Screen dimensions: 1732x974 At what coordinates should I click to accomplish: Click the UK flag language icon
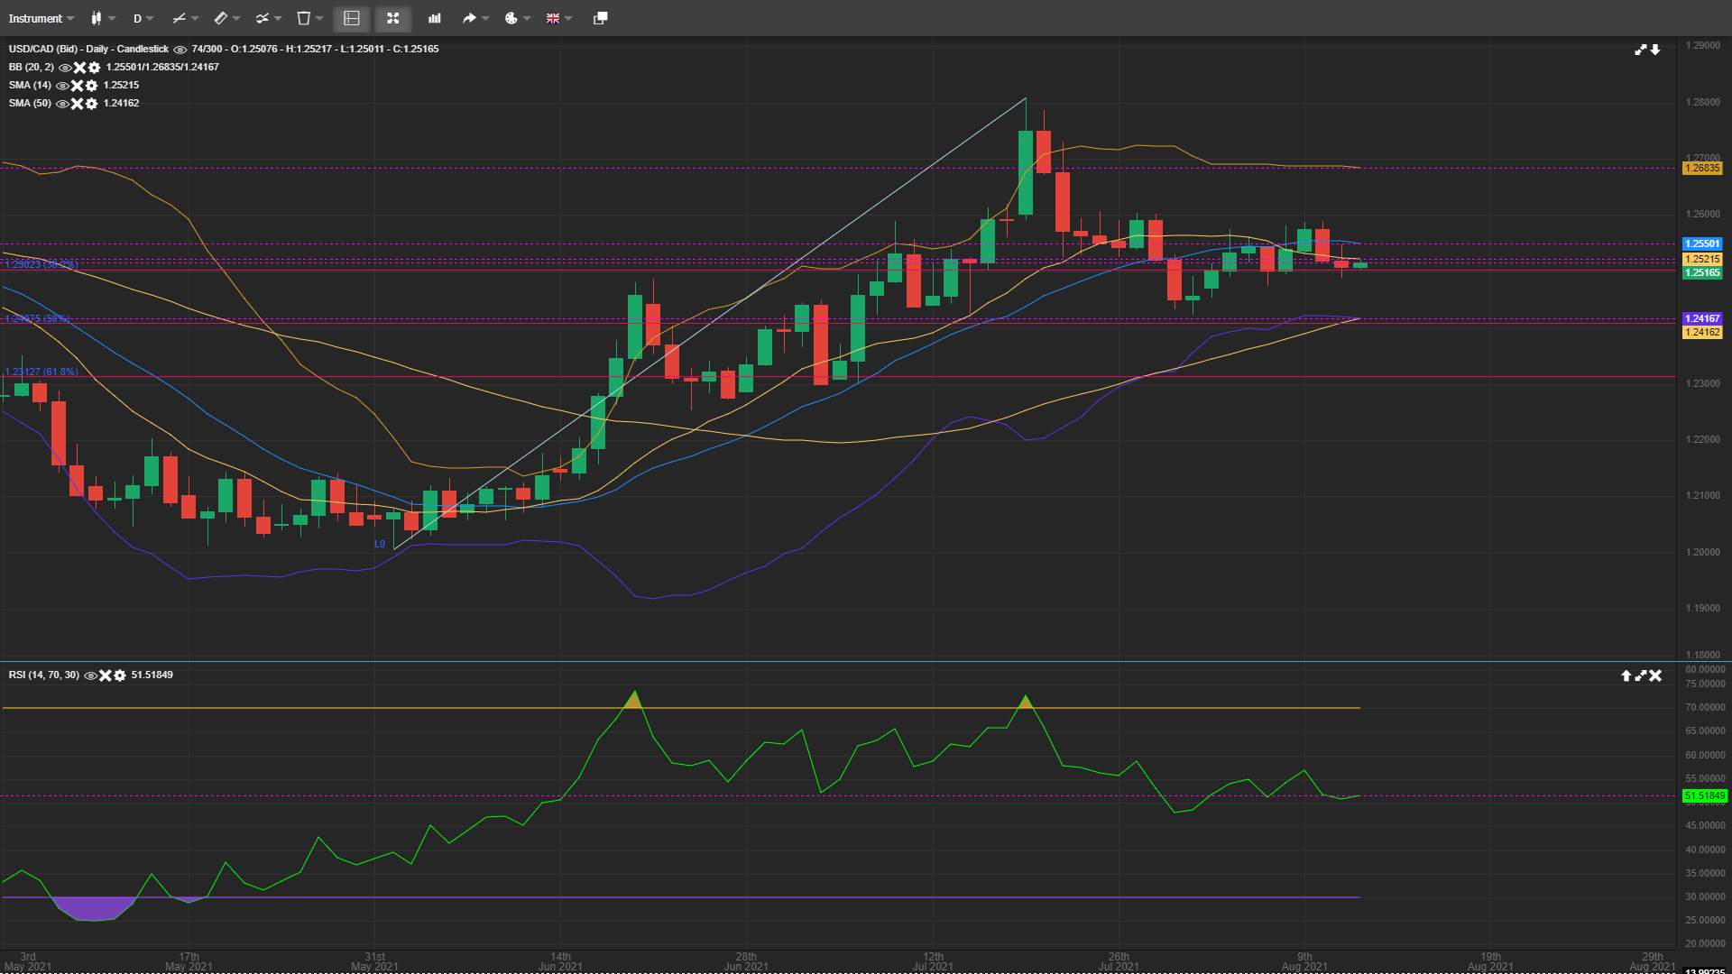pos(553,18)
